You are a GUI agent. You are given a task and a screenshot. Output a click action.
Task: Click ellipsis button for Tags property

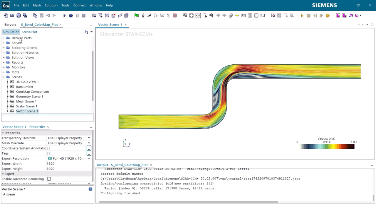tap(89, 153)
